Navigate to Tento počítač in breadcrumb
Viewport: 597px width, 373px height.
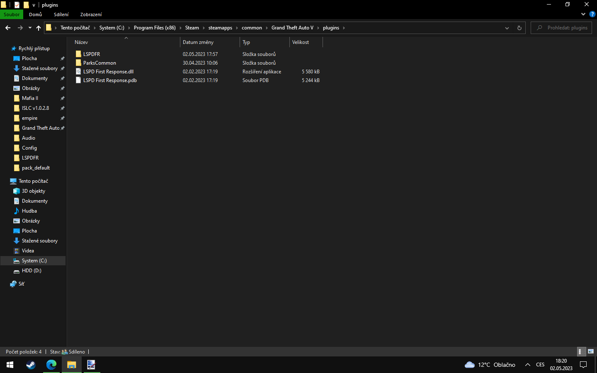click(75, 28)
